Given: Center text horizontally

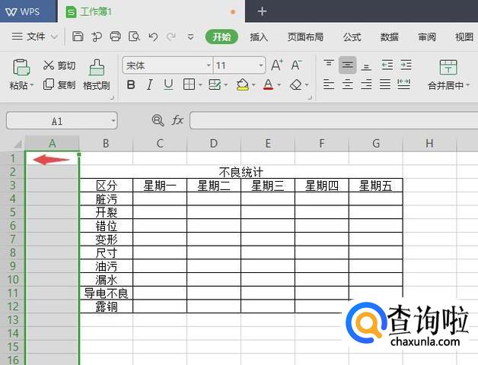Looking at the screenshot, I should 348,84.
